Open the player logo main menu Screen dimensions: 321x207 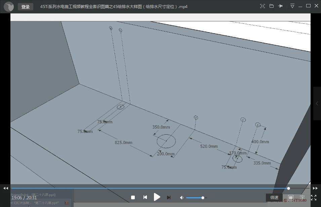click(x=9, y=7)
